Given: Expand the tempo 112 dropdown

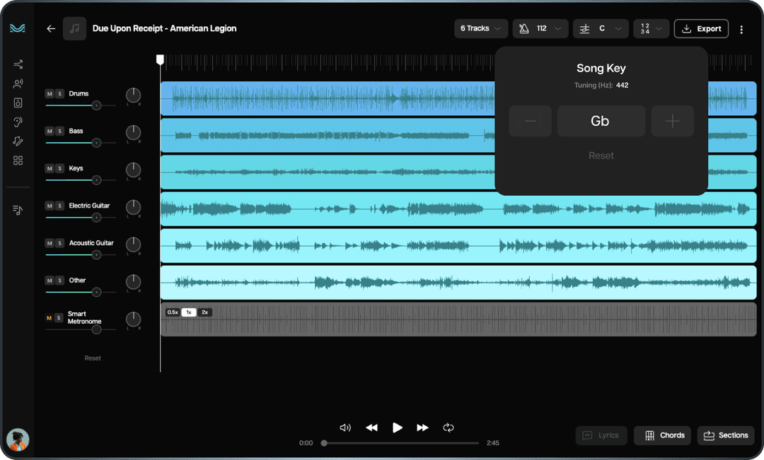Looking at the screenshot, I should tap(545, 28).
